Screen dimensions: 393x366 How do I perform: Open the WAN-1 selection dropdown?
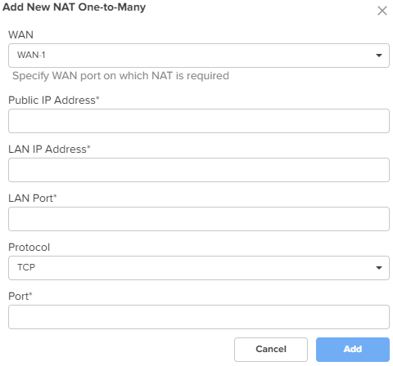[x=199, y=56]
